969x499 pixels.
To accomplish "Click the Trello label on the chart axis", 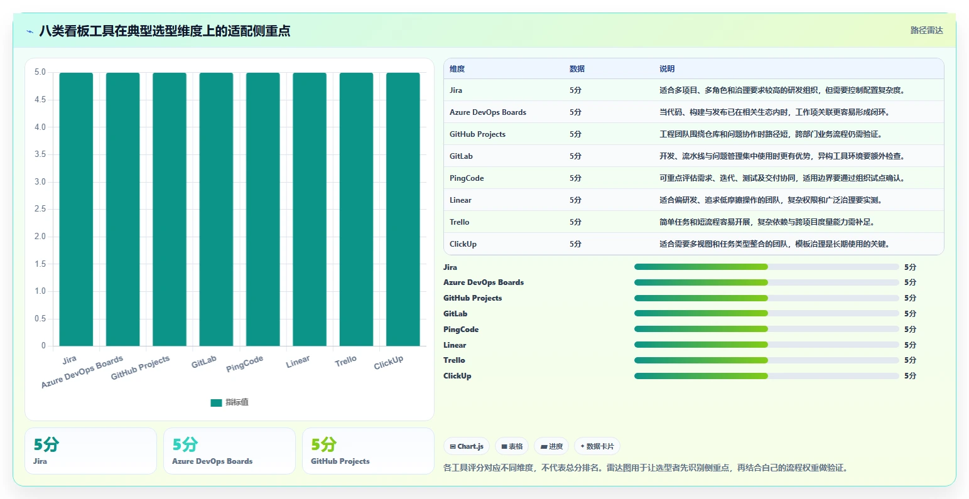I will click(x=346, y=362).
